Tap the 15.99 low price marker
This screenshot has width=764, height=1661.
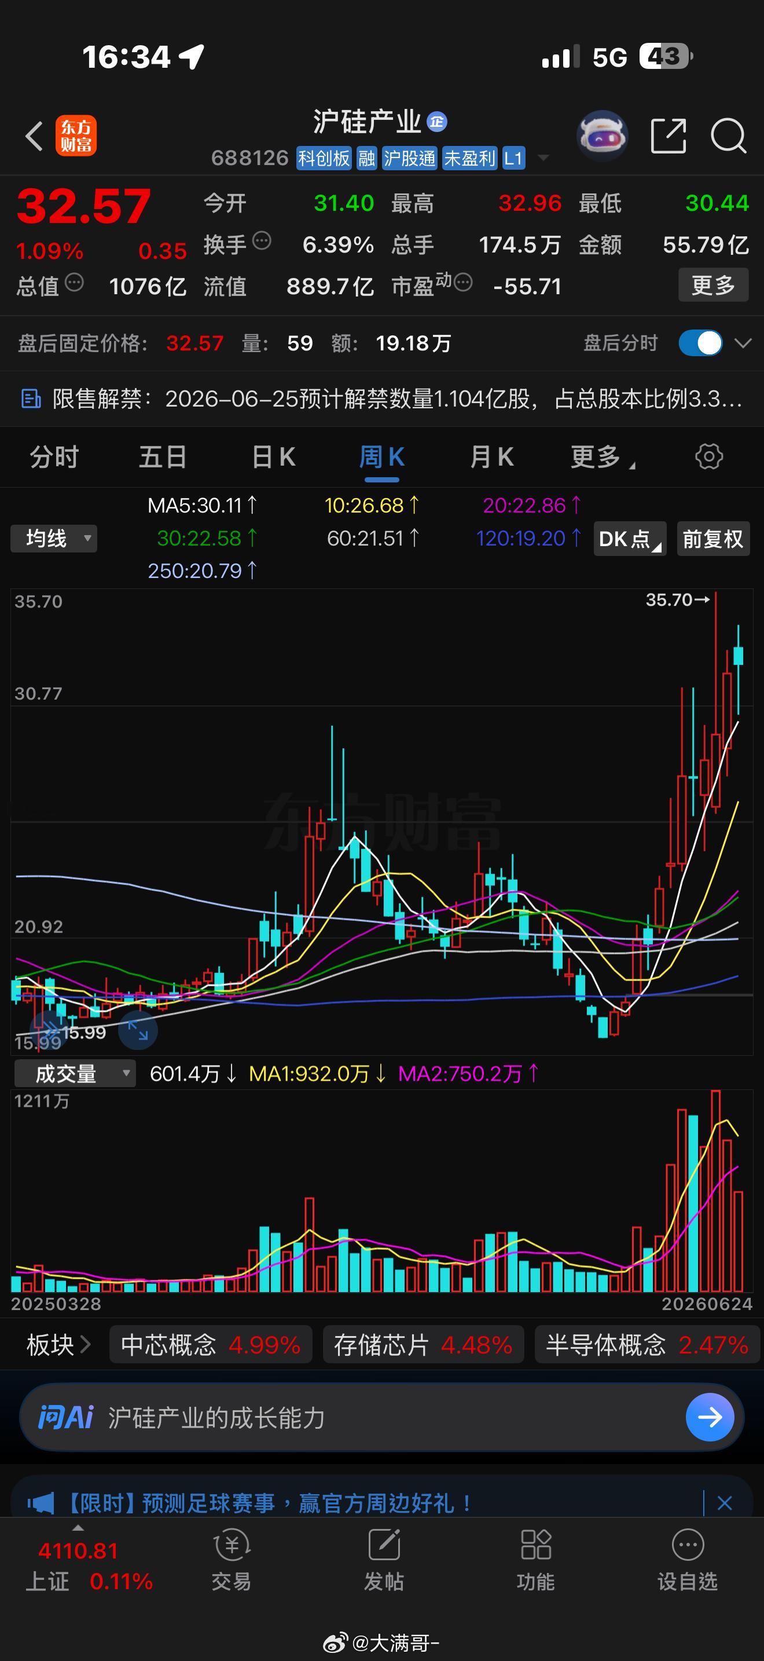(84, 1032)
